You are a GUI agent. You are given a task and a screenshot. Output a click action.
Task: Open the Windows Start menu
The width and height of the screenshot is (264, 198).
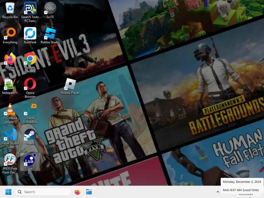pos(8,192)
